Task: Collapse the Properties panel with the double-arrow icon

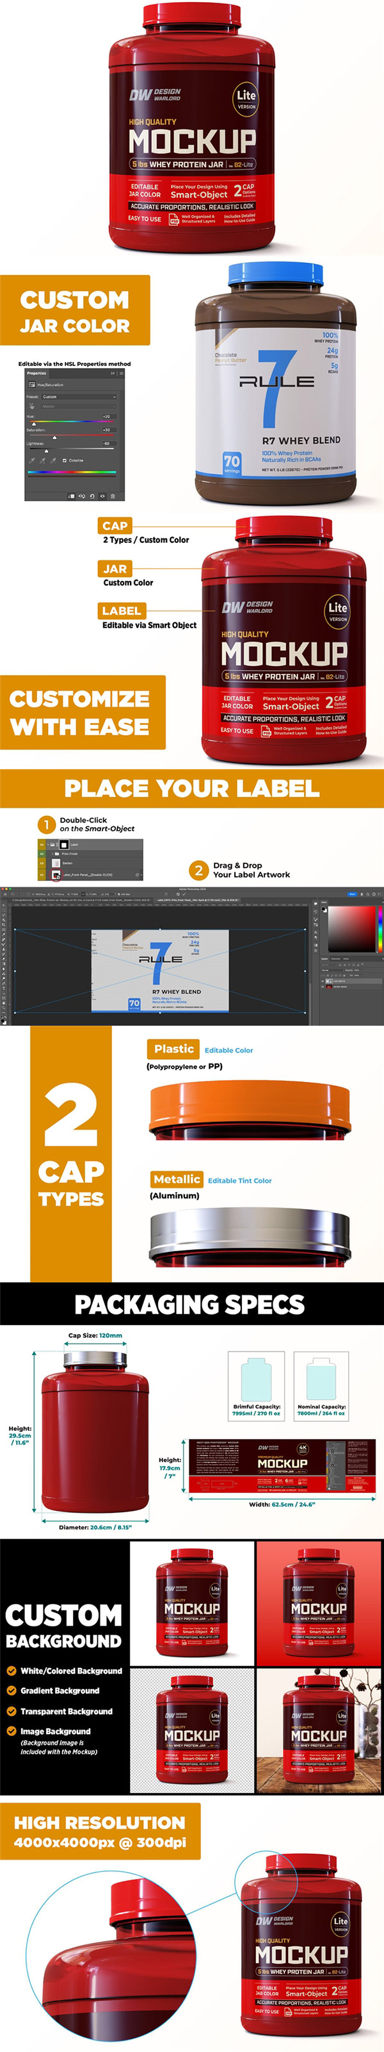Action: tap(113, 374)
